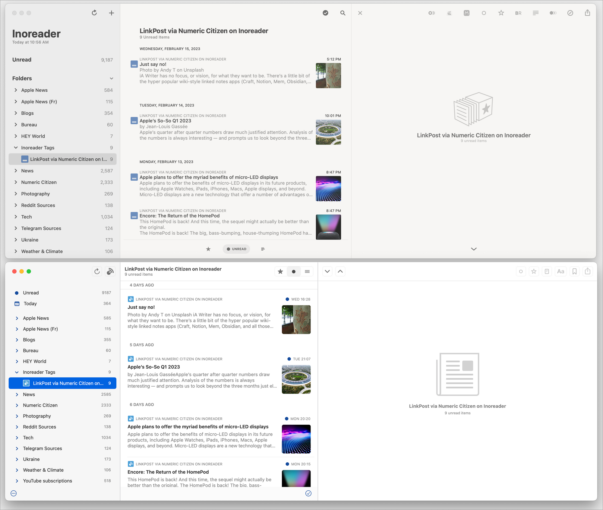Click the share icon in the top-right toolbar

(587, 13)
